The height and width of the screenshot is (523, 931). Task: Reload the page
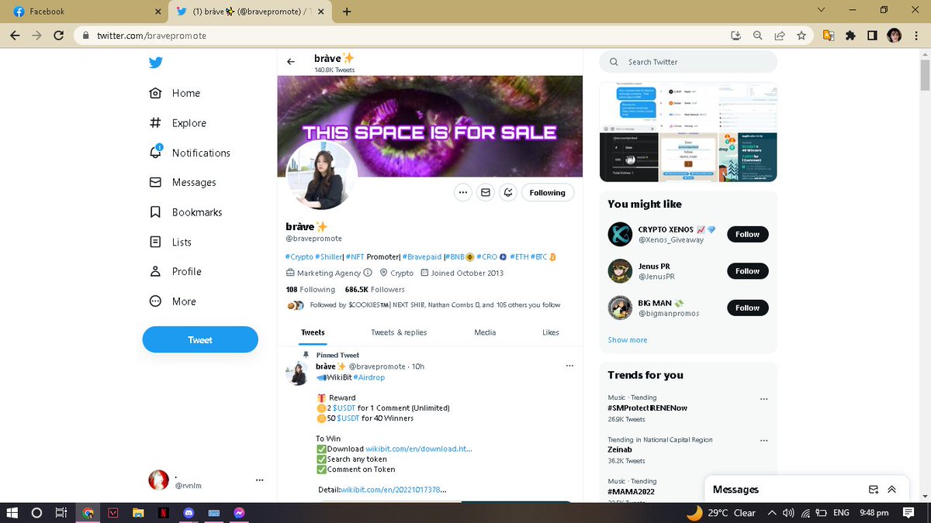click(59, 36)
